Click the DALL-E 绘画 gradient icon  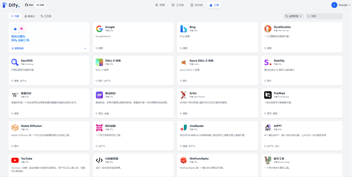click(99, 62)
